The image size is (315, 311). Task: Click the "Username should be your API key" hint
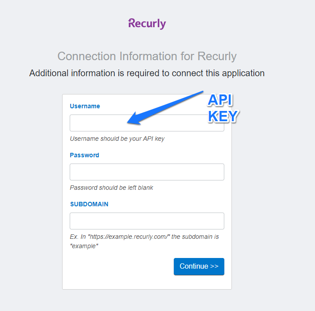(117, 139)
